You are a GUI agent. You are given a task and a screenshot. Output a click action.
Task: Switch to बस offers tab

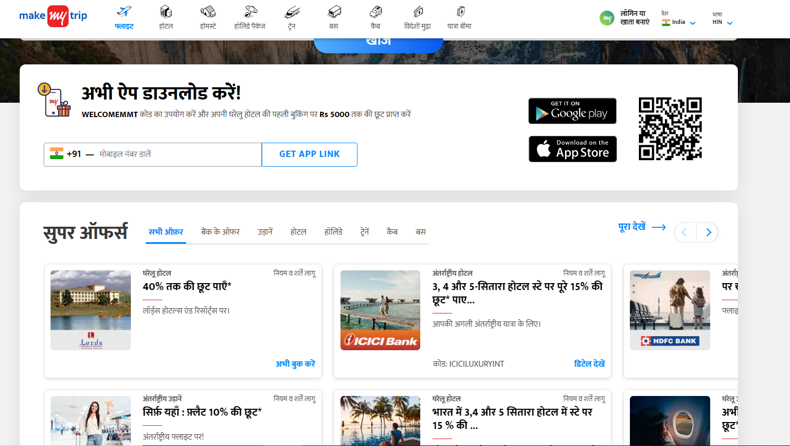click(x=421, y=232)
